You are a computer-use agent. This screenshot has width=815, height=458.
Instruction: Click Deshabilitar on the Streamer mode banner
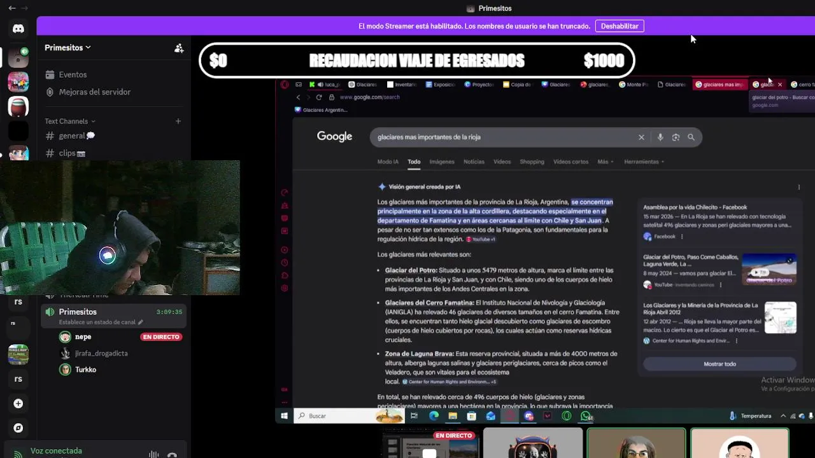point(620,26)
